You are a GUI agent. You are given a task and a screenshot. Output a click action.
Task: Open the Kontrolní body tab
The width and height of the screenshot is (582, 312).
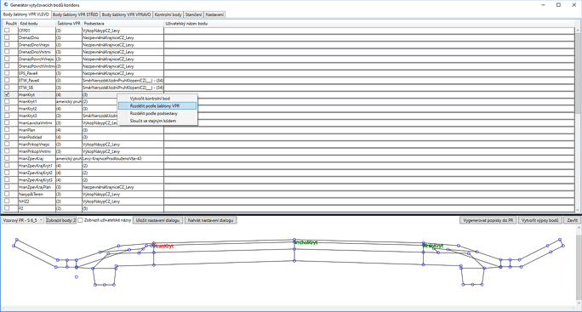tap(168, 14)
